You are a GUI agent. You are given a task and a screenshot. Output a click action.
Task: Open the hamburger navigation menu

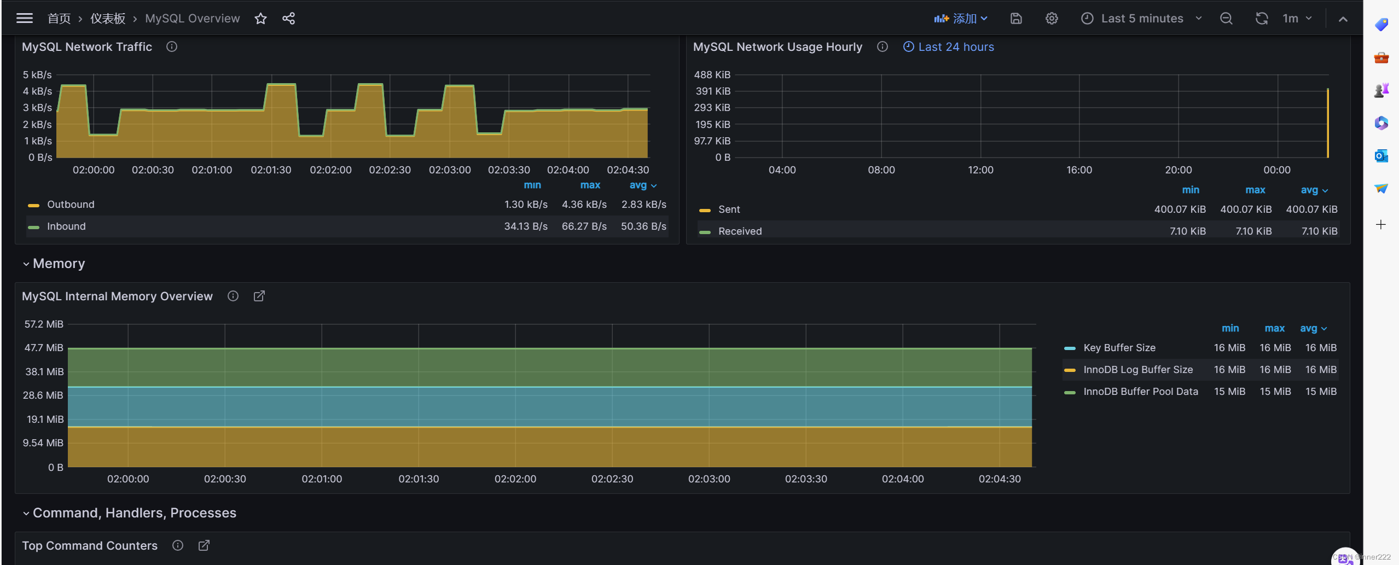coord(25,19)
